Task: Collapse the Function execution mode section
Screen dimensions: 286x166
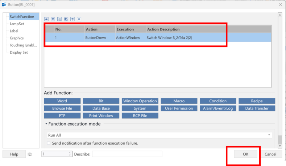Action: [x=46, y=124]
